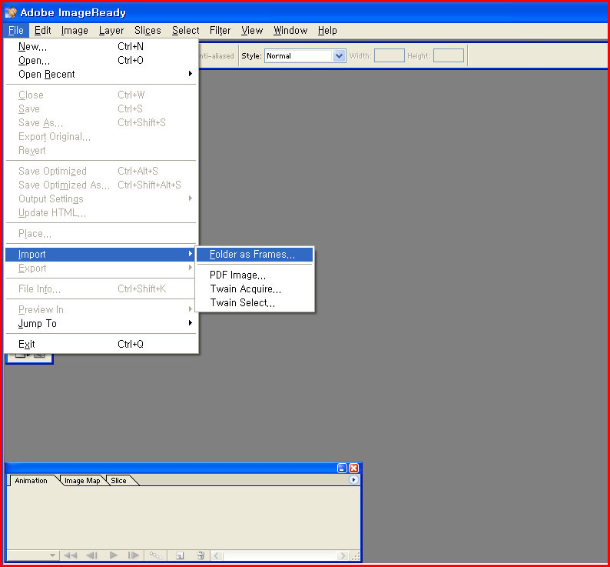Choose New... from File menu
The width and height of the screenshot is (610, 567).
click(101, 47)
